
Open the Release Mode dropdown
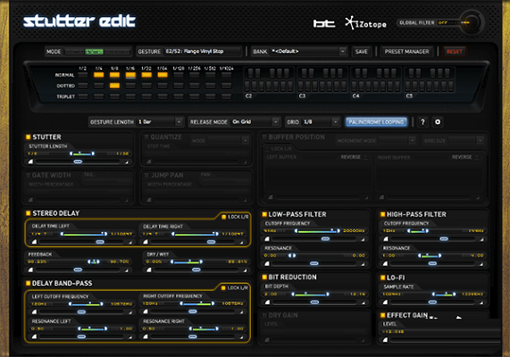(255, 122)
